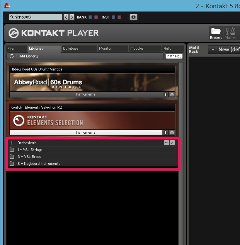Click the Kontakt logo icon

pyautogui.click(x=14, y=33)
